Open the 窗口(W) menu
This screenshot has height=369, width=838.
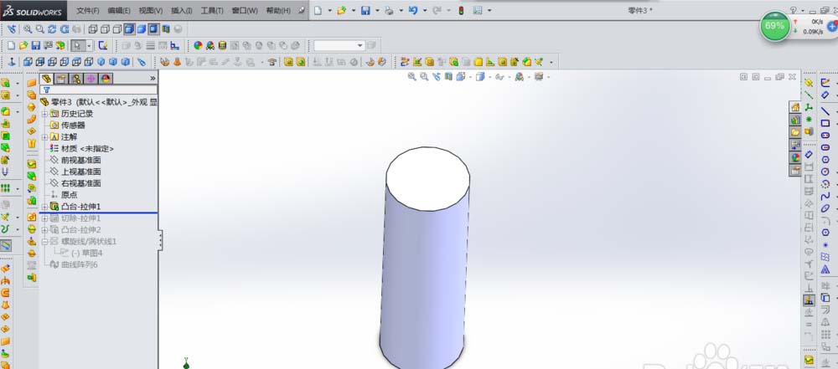click(x=245, y=11)
